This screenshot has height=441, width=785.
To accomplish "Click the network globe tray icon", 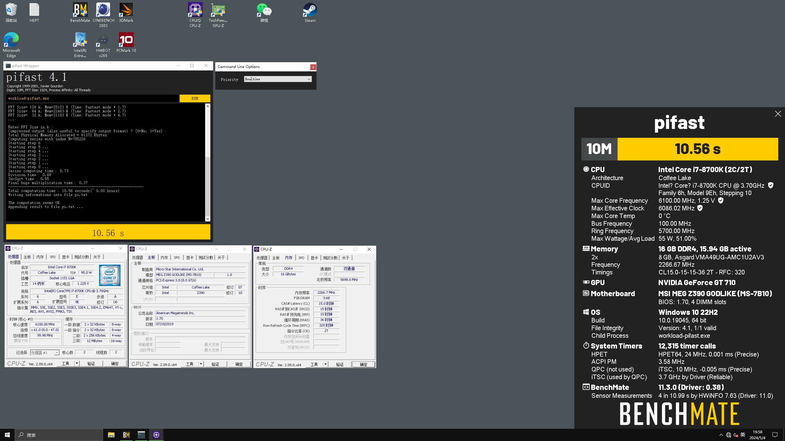I will coord(729,435).
